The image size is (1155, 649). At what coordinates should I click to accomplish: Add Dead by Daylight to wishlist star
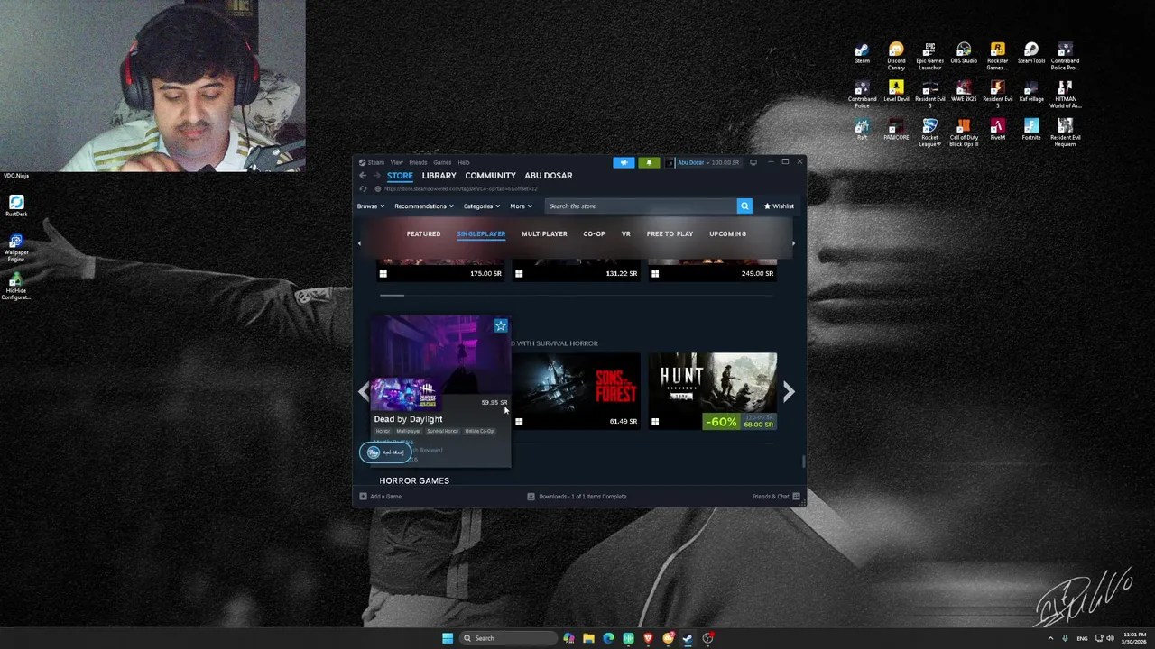point(501,326)
